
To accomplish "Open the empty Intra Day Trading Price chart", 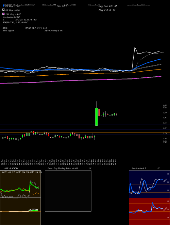I will coord(68,191).
